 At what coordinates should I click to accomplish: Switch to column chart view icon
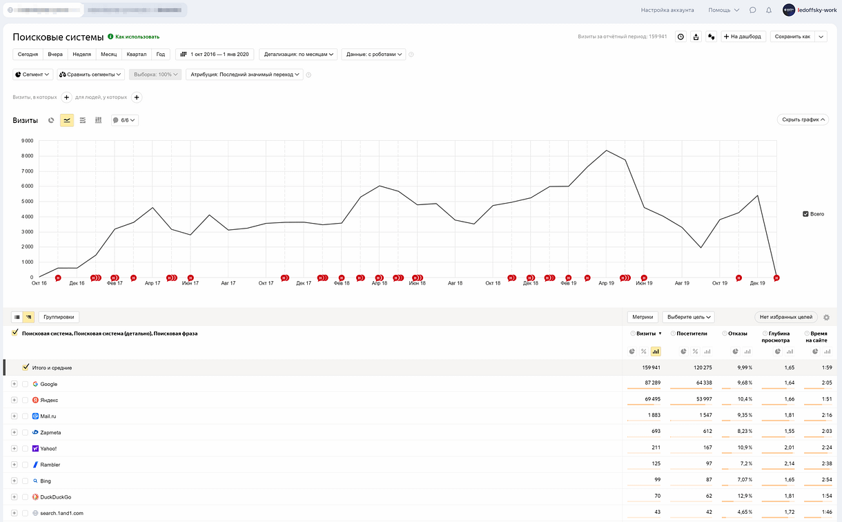tap(99, 120)
